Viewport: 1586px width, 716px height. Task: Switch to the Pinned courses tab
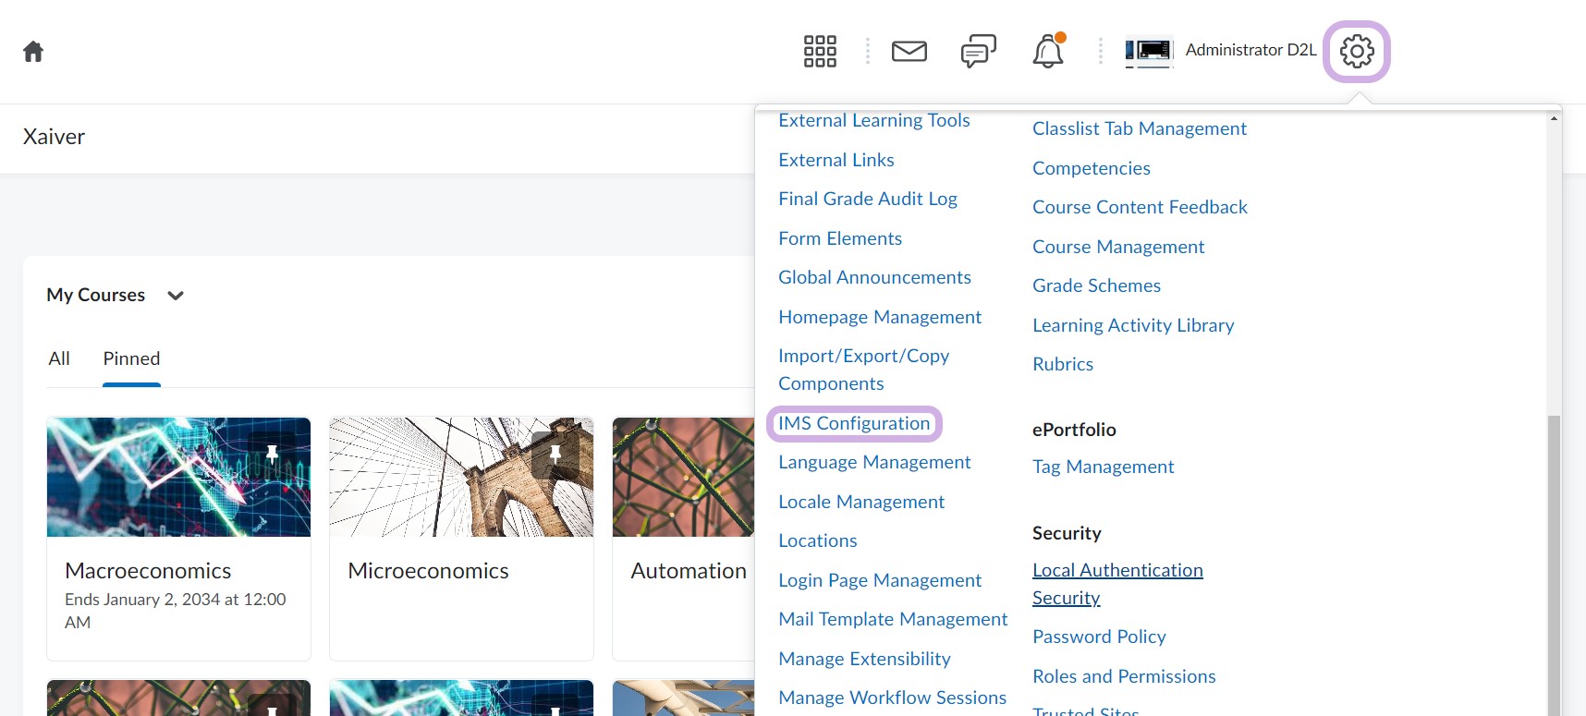click(131, 358)
